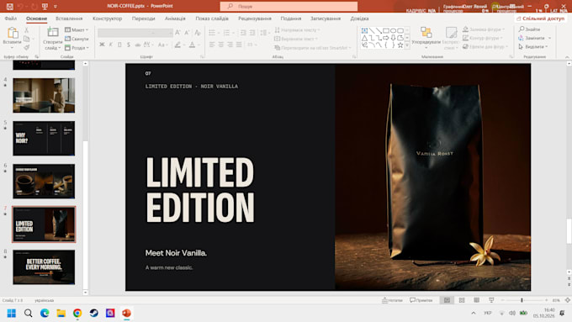The height and width of the screenshot is (322, 572).
Task: Open Shape Effects (Ефекти для фігур) dropdown
Action: coord(485,47)
